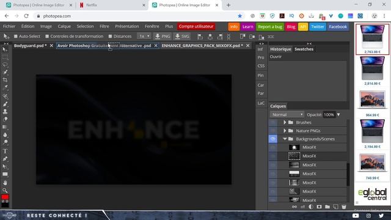Select the Hand tool
Image resolution: width=391 pixels, height=220 pixels.
(x=5, y=183)
